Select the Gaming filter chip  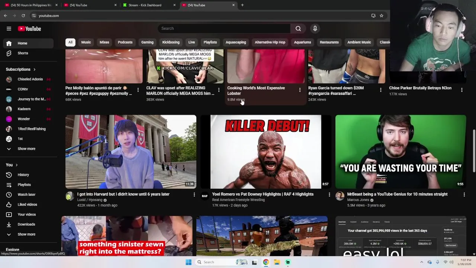pyautogui.click(x=147, y=42)
